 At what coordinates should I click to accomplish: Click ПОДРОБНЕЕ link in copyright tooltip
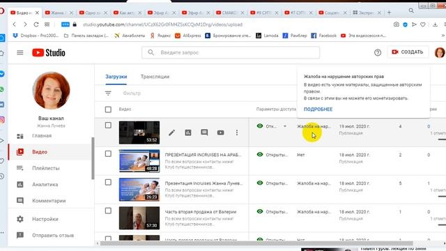point(318,109)
